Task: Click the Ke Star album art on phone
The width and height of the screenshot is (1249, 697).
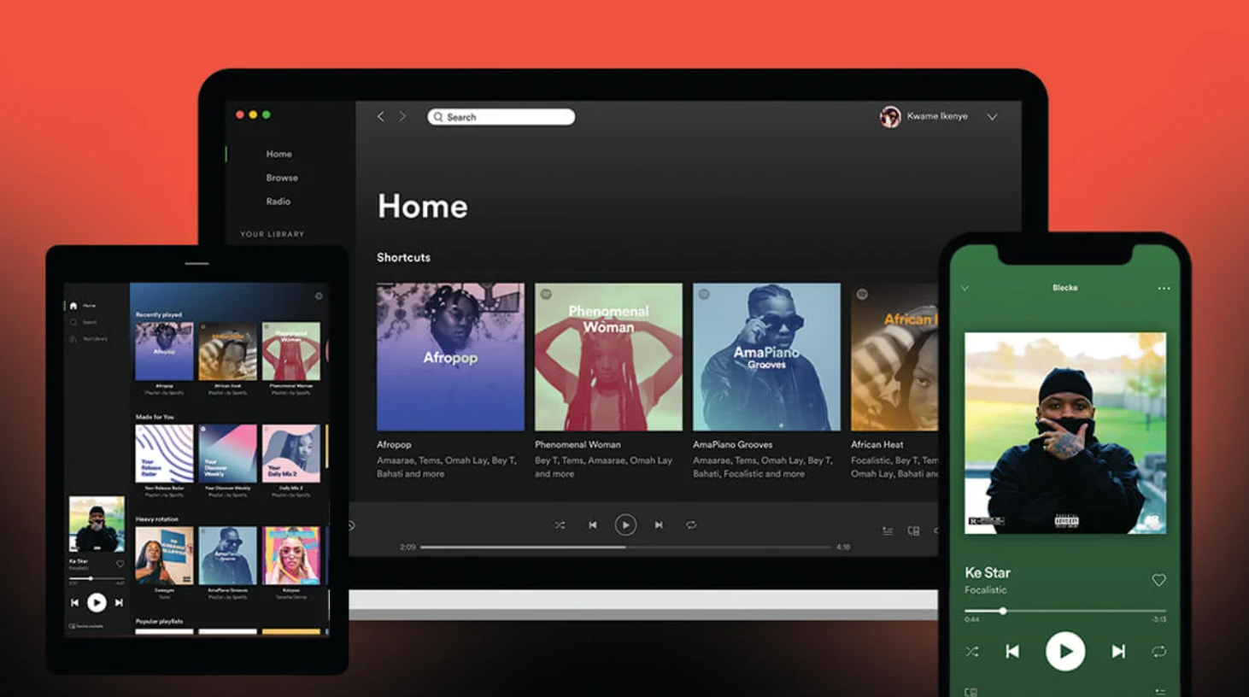Action: tap(1065, 433)
